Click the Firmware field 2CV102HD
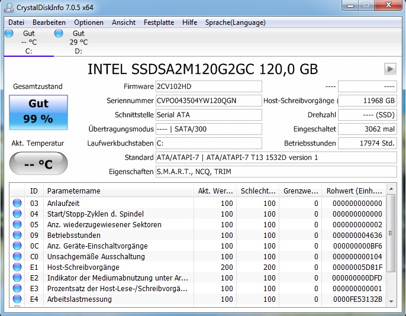406x316 pixels. 209,86
